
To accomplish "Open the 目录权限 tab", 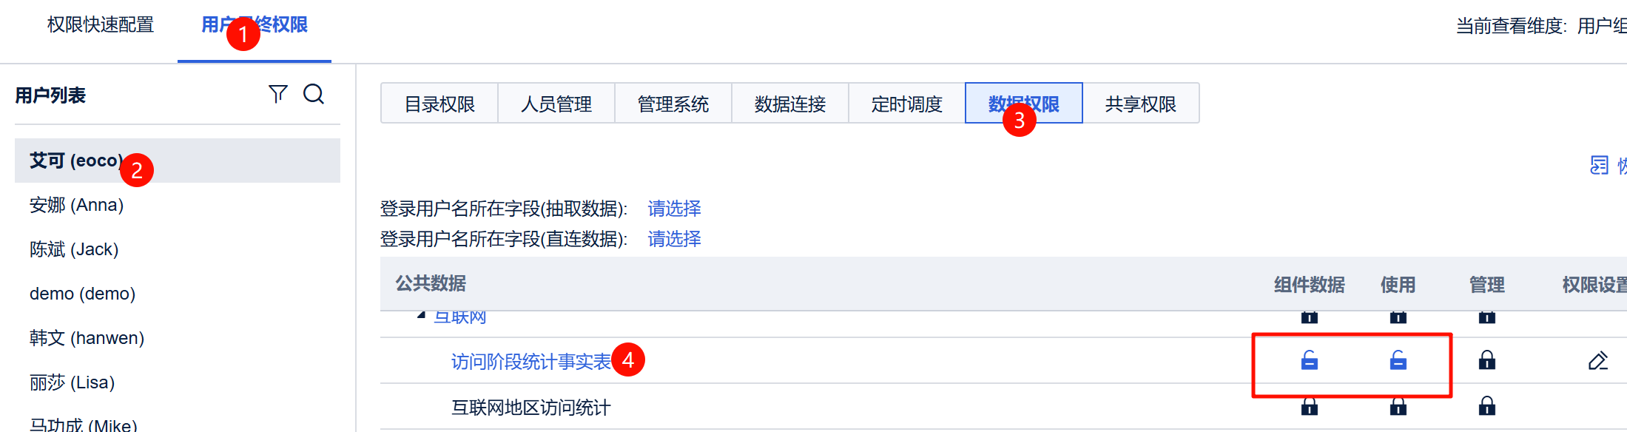I will coord(439,104).
